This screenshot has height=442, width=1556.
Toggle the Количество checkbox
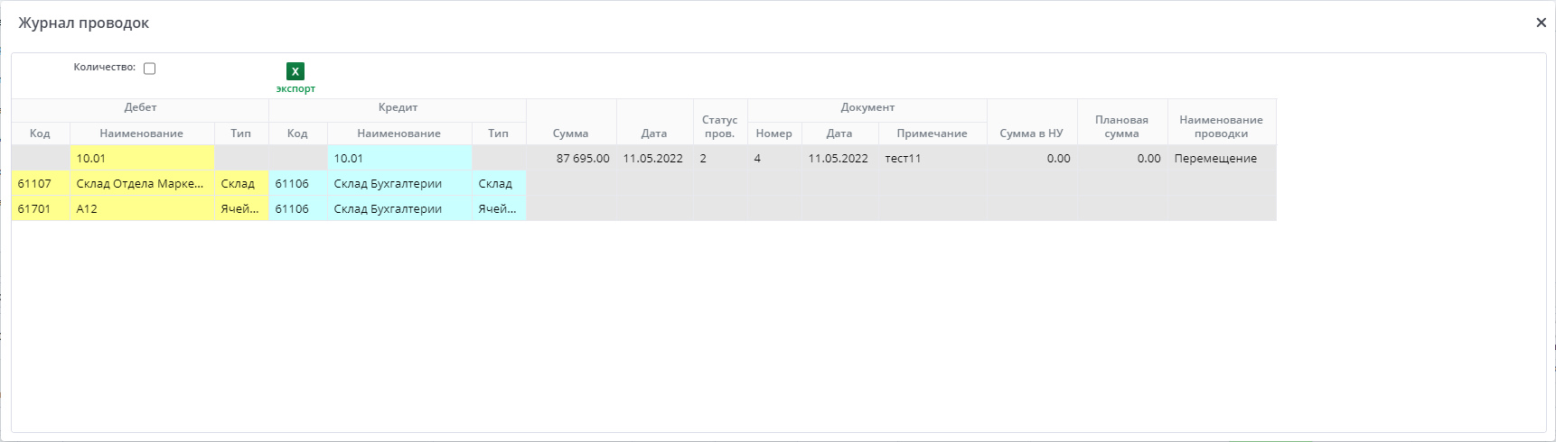[x=150, y=69]
